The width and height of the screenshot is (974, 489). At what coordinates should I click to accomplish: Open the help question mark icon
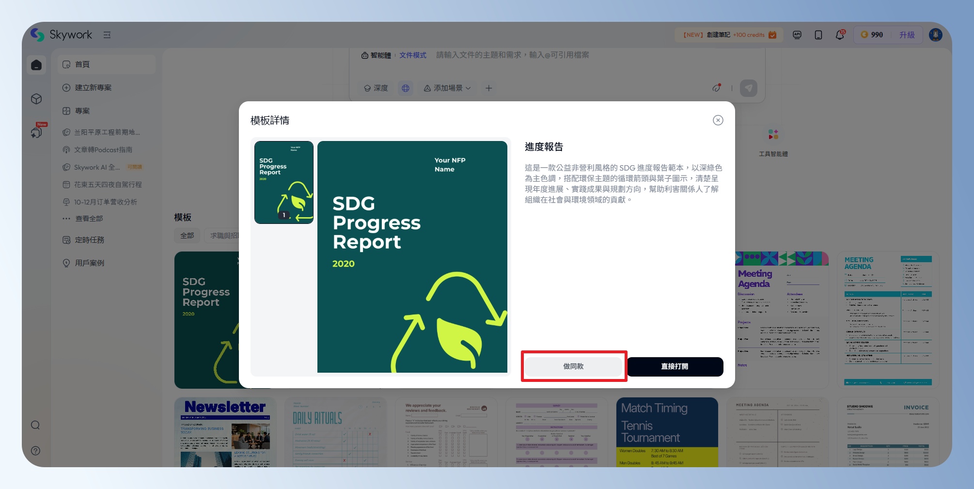(35, 451)
